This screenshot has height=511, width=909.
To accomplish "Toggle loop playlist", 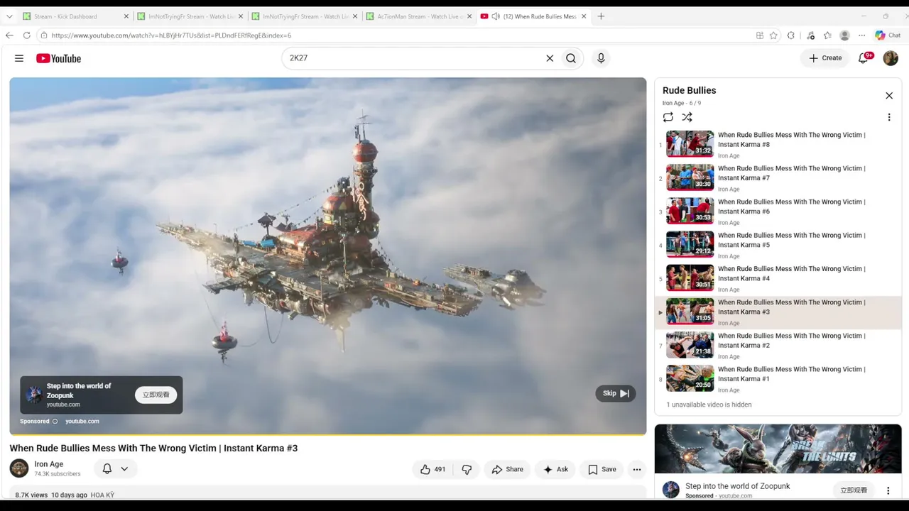I will [668, 117].
